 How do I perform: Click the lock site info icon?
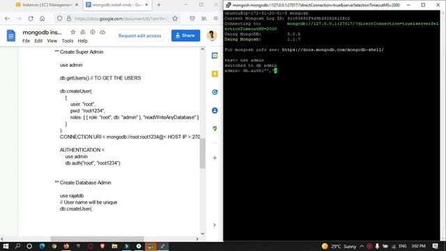click(x=68, y=19)
